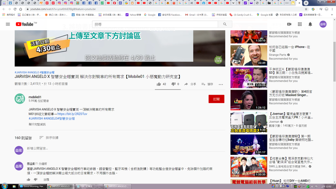336x189 pixels.
Task: Click the add public comment field
Action: [126, 148]
